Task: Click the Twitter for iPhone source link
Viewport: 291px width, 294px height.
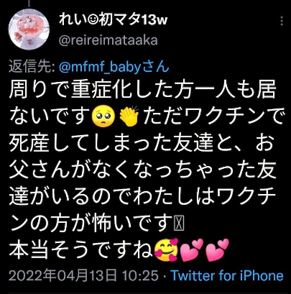Action: click(x=227, y=276)
